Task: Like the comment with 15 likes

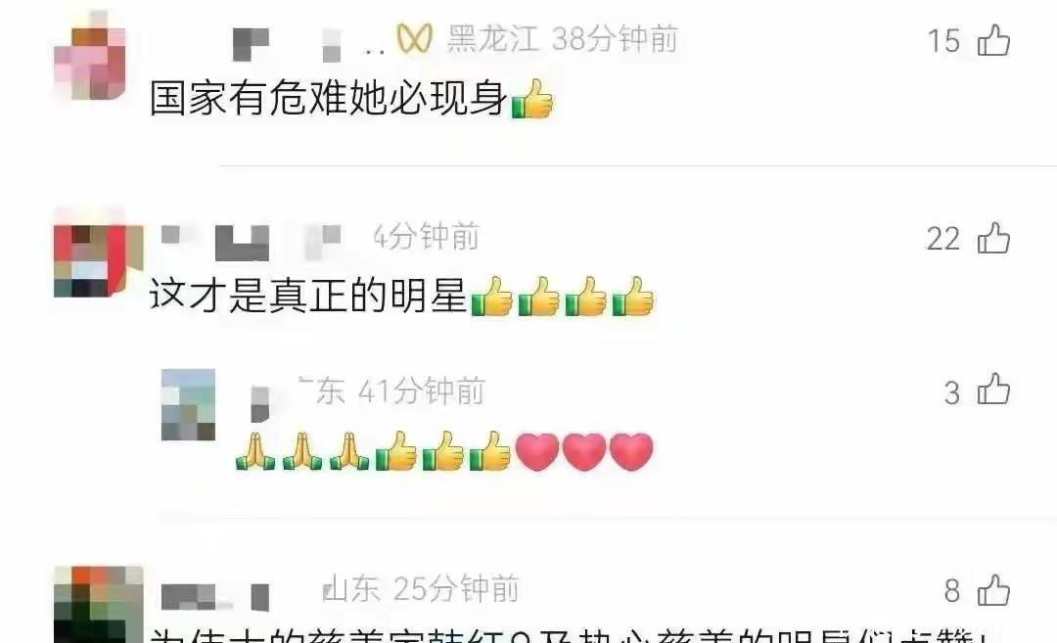Action: click(x=993, y=40)
